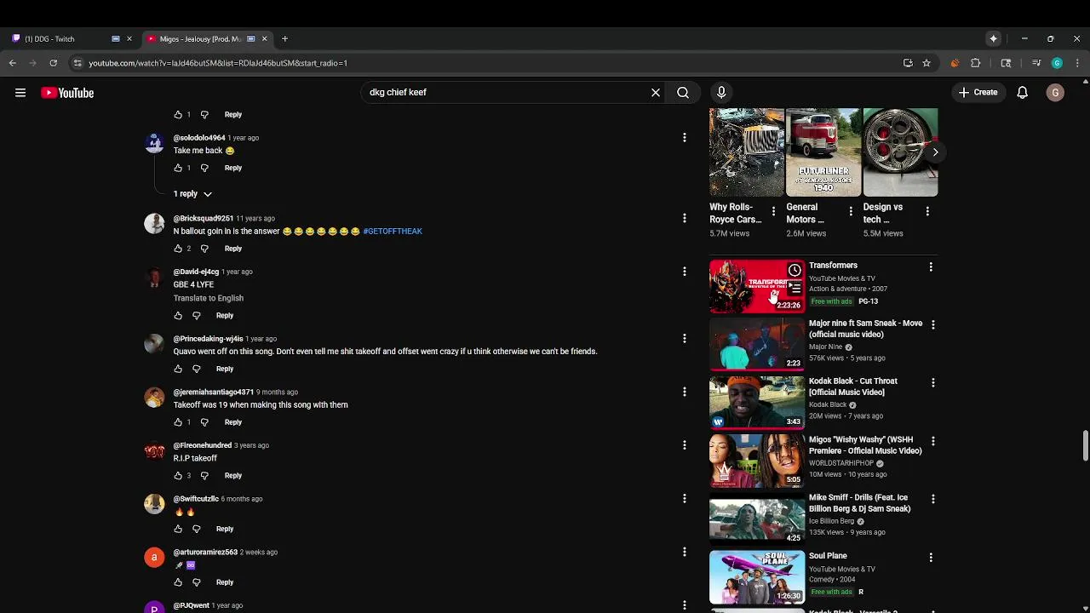Click the page vertical scrollbar thumb
Screen dimensions: 1090x613
pos(1085,446)
